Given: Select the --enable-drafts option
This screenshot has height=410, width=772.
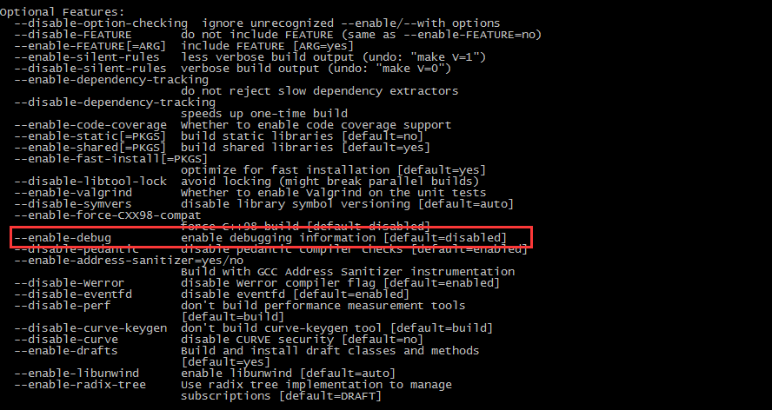Looking at the screenshot, I should click(x=66, y=350).
